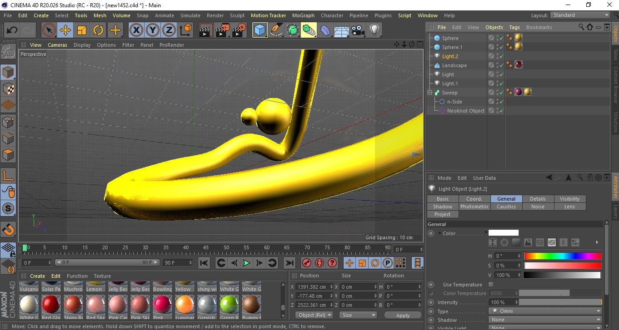This screenshot has height=330, width=619.
Task: Click the Undo arrow icon
Action: [12, 30]
